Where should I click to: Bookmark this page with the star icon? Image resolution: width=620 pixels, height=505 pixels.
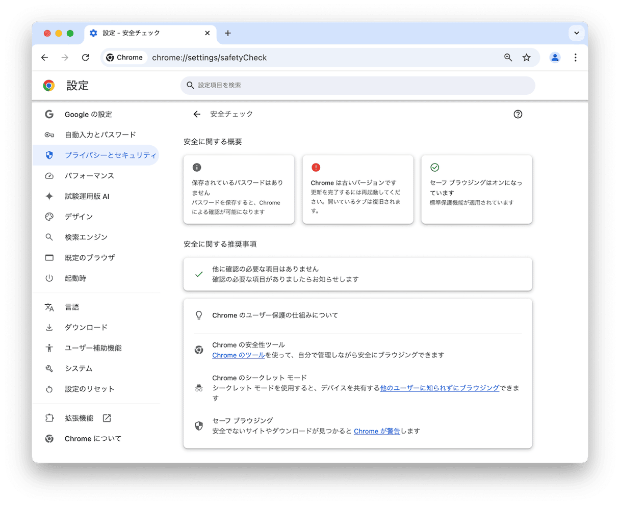[527, 58]
